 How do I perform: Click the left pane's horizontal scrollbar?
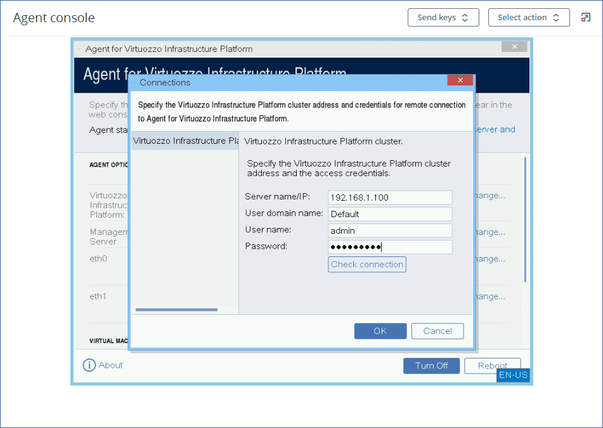(176, 310)
